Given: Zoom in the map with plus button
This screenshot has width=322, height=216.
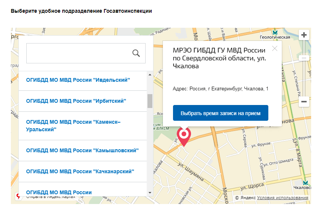Looking at the screenshot, I should 304,35.
